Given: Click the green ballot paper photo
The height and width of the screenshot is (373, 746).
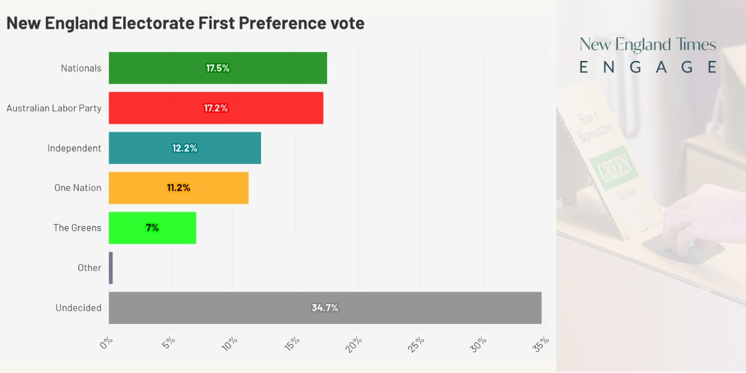Looking at the screenshot, I should [615, 168].
